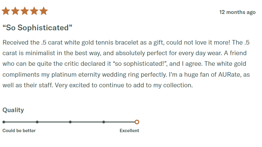Click the fourth rating star
The width and height of the screenshot is (262, 147).
[34, 11]
